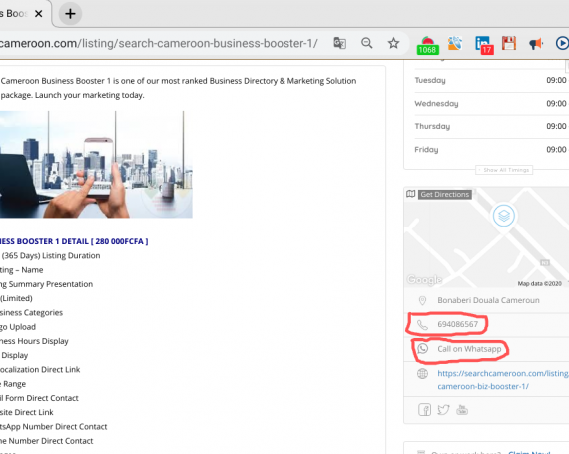This screenshot has height=454, width=569.
Task: Click the globe website icon
Action: (423, 373)
